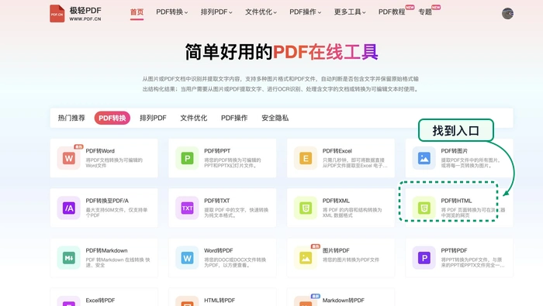The height and width of the screenshot is (306, 543).
Task: Switch to the PDF操作 category tab
Action: point(234,118)
